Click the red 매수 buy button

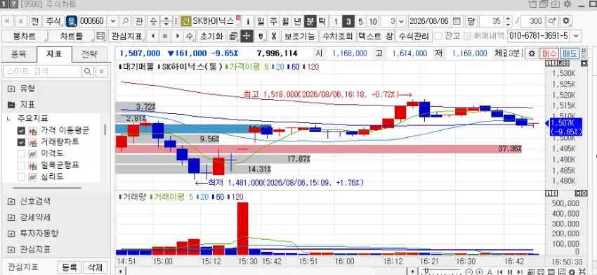[x=549, y=53]
